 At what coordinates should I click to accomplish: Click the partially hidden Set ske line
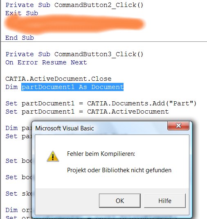[x=19, y=194]
